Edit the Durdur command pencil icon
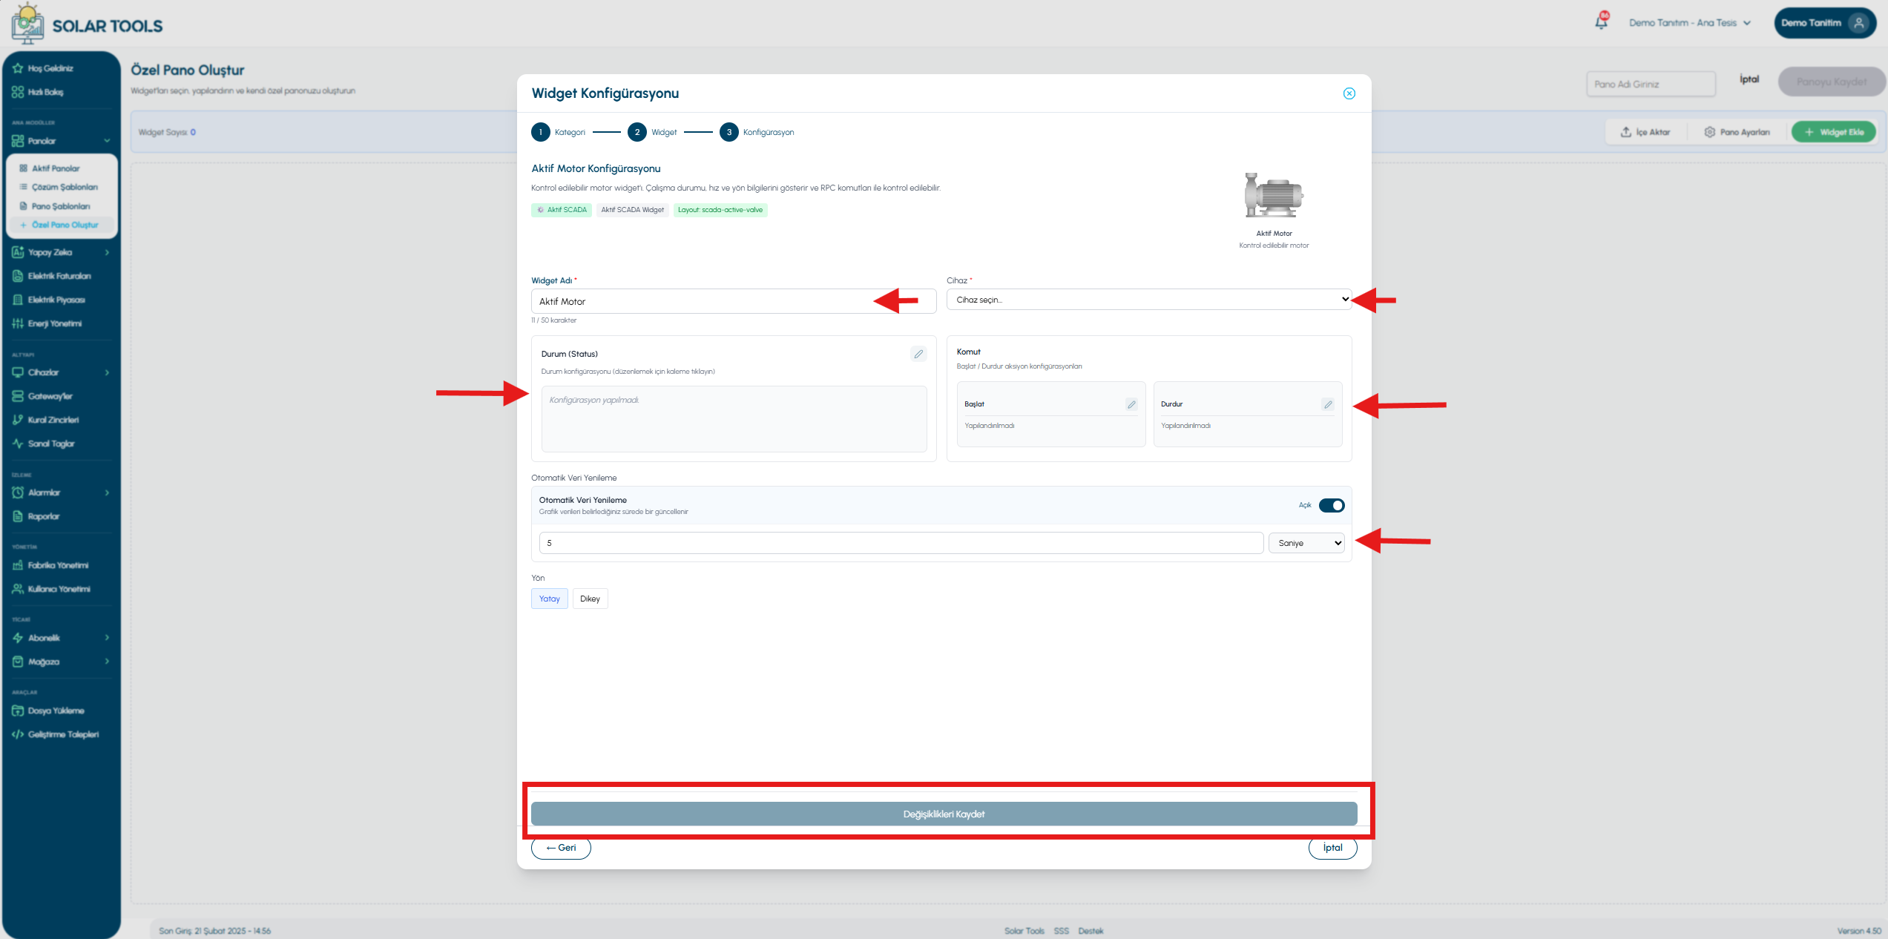 tap(1328, 404)
